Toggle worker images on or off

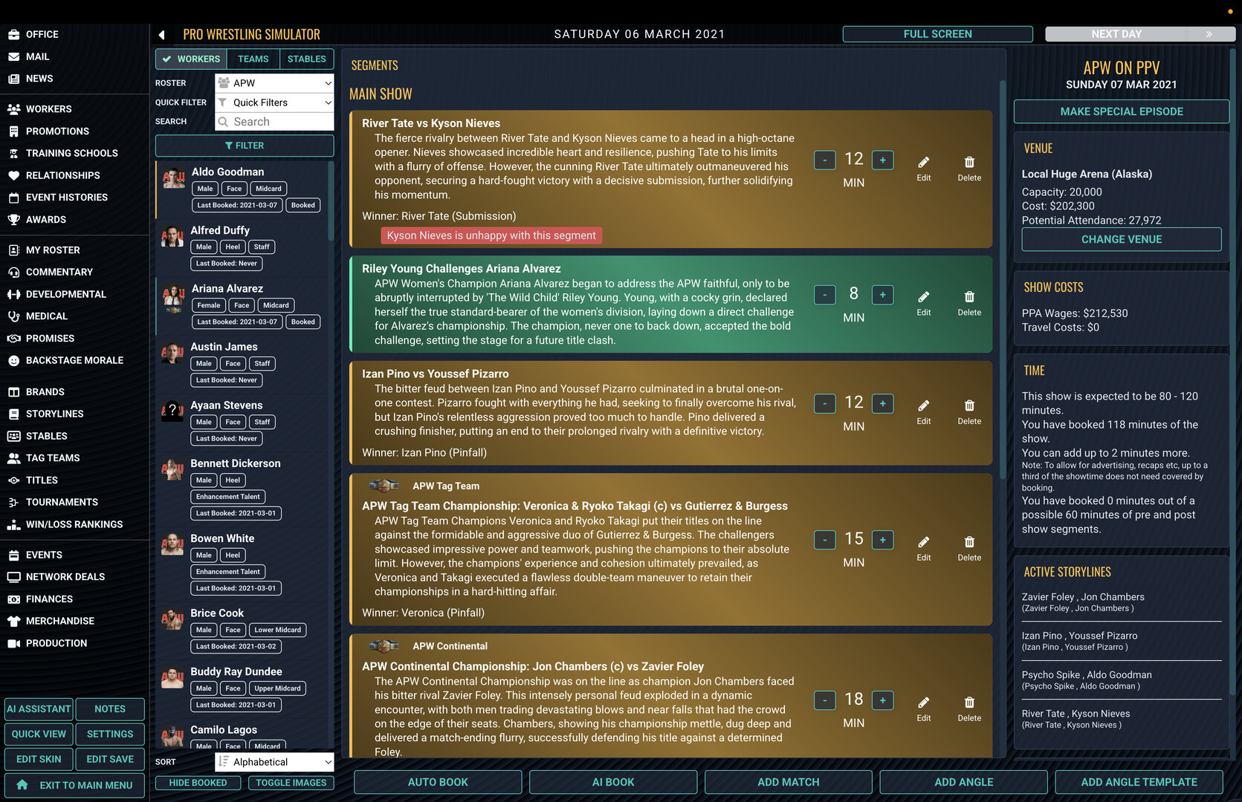(x=291, y=783)
